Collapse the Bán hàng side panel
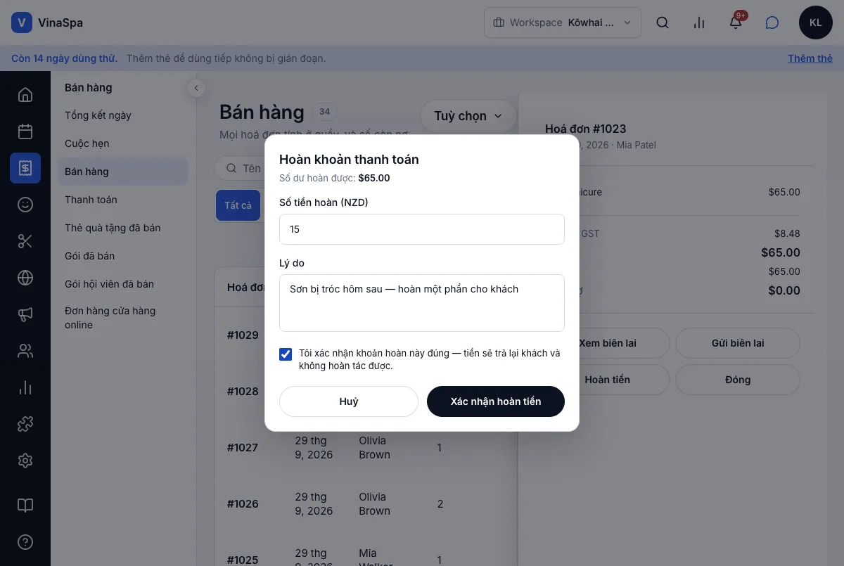Screen dimensions: 844x566 coord(196,88)
